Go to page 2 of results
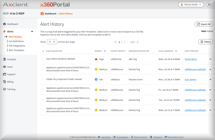The height and width of the screenshot is (140, 215). point(122,42)
